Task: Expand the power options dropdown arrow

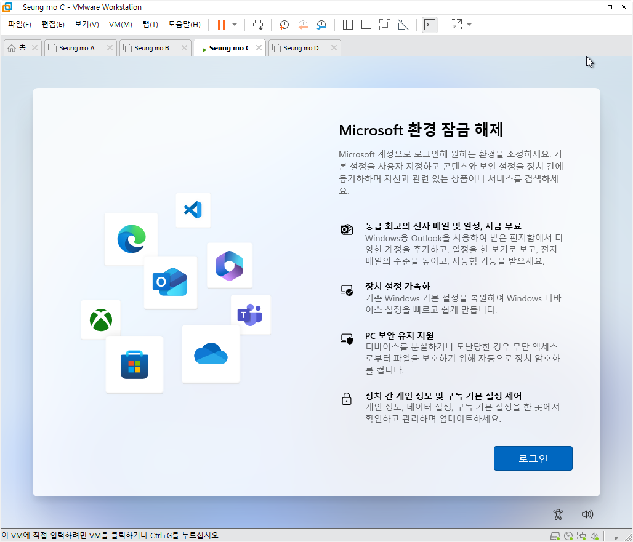Action: [235, 25]
